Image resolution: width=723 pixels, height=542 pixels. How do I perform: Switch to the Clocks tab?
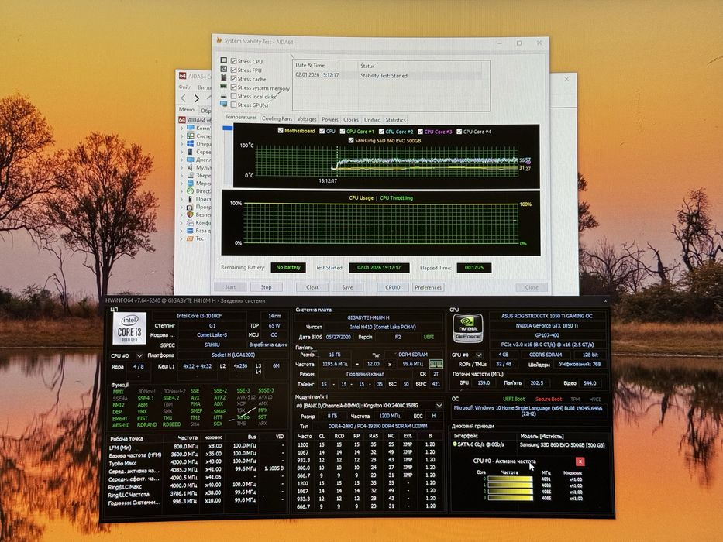point(351,119)
